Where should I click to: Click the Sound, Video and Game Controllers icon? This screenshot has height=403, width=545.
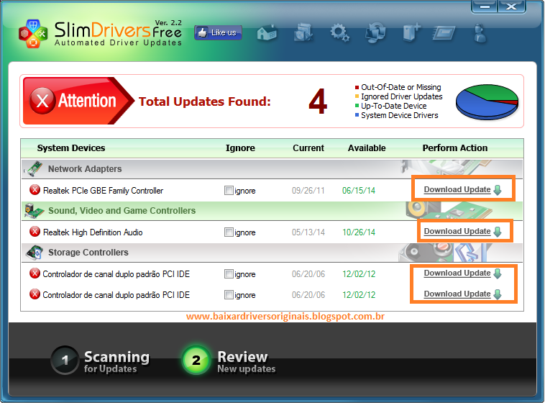[x=34, y=211]
